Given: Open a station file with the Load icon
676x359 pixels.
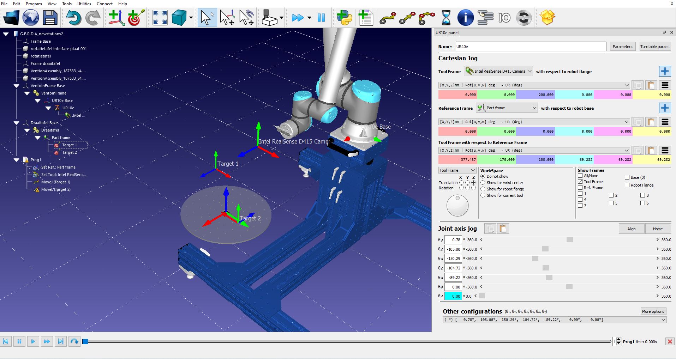Looking at the screenshot, I should coord(12,17).
